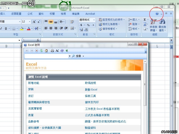Toggle wrap text in cell
Viewport: 179px width, 134px height.
click(x=72, y=21)
